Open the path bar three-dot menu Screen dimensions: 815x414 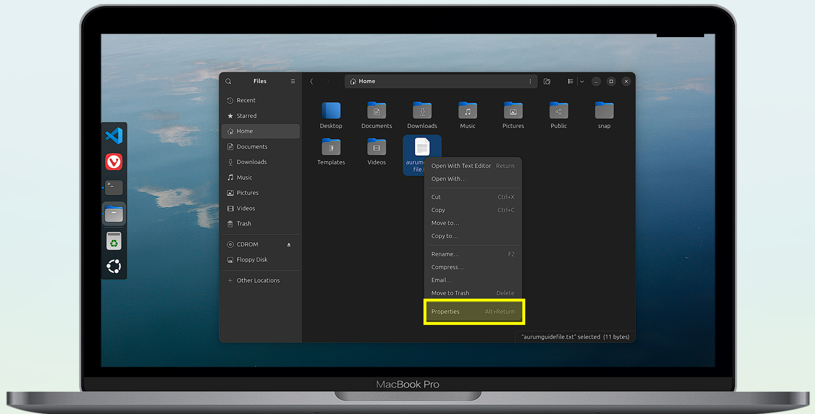[x=530, y=82]
